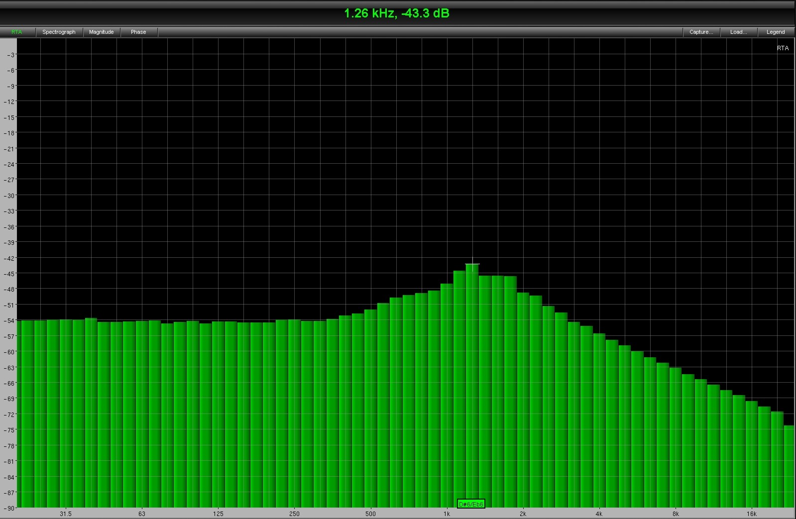Select the Magnitude tab
796x519 pixels.
coord(101,32)
